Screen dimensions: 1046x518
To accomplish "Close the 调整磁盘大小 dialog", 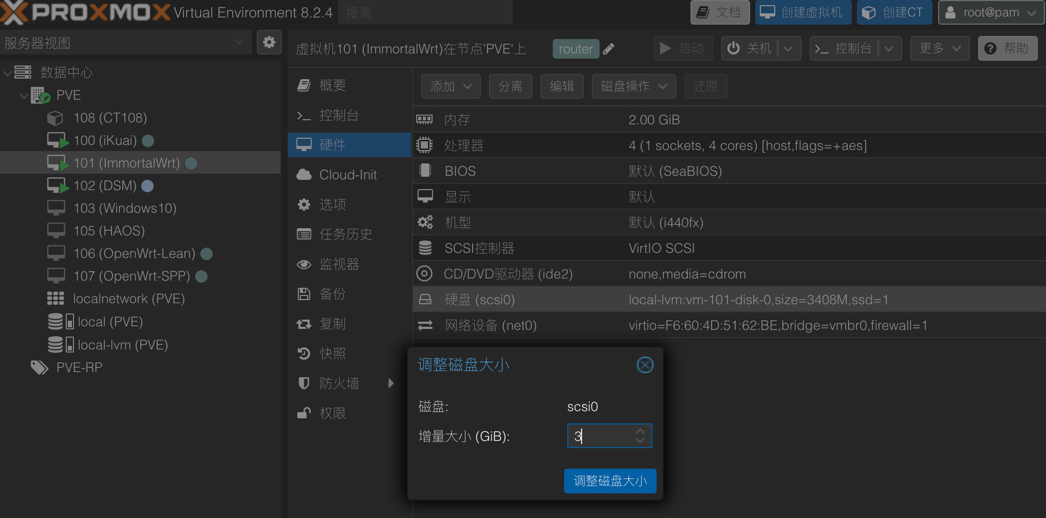I will click(x=645, y=365).
